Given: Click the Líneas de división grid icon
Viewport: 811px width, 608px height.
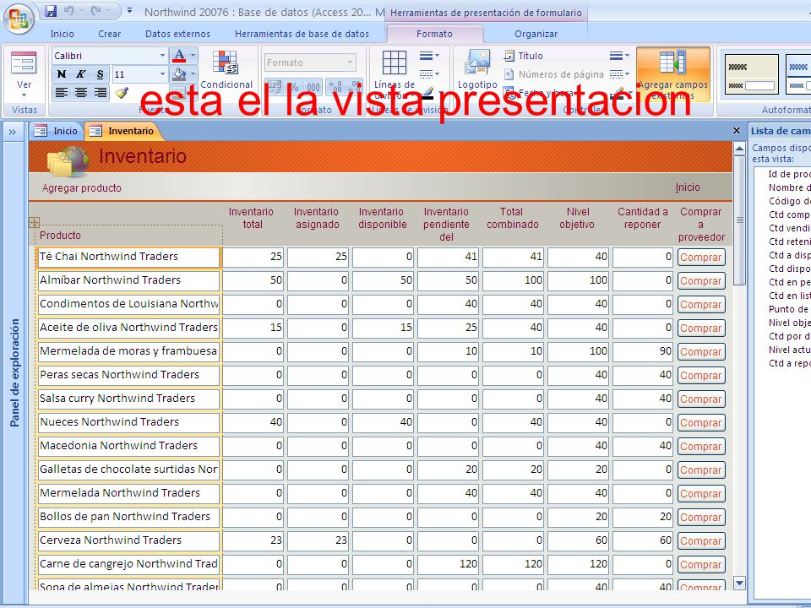Looking at the screenshot, I should point(395,62).
